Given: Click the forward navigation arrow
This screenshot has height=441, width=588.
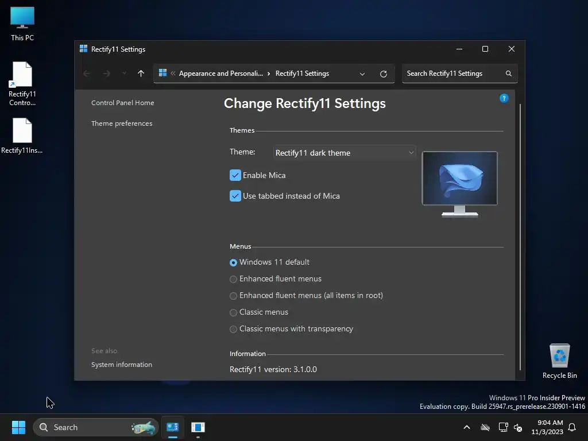Looking at the screenshot, I should [x=107, y=73].
